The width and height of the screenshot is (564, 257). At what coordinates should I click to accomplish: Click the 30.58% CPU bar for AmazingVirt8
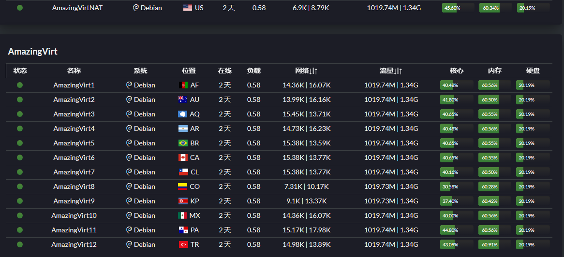[x=457, y=186]
